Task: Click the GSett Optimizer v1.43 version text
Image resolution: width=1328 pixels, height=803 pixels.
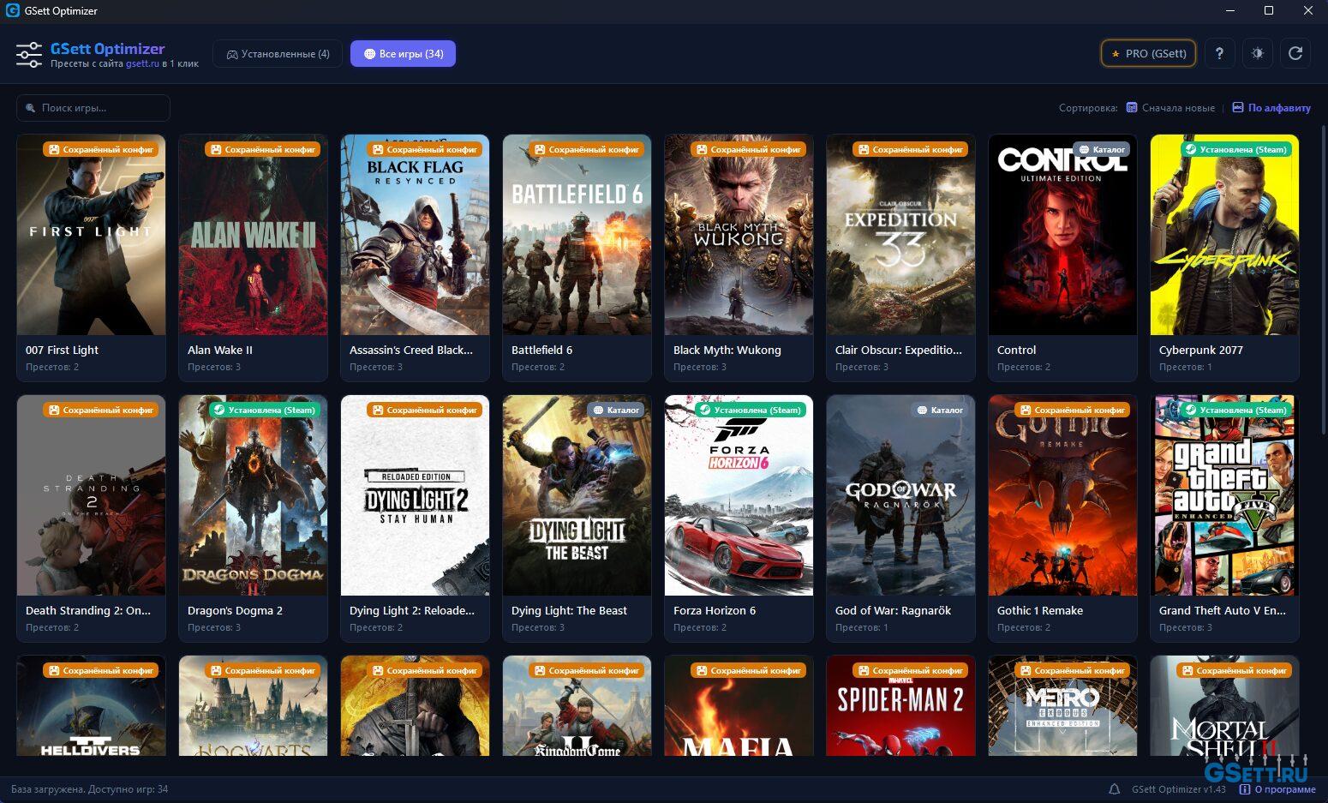Action: (1178, 789)
